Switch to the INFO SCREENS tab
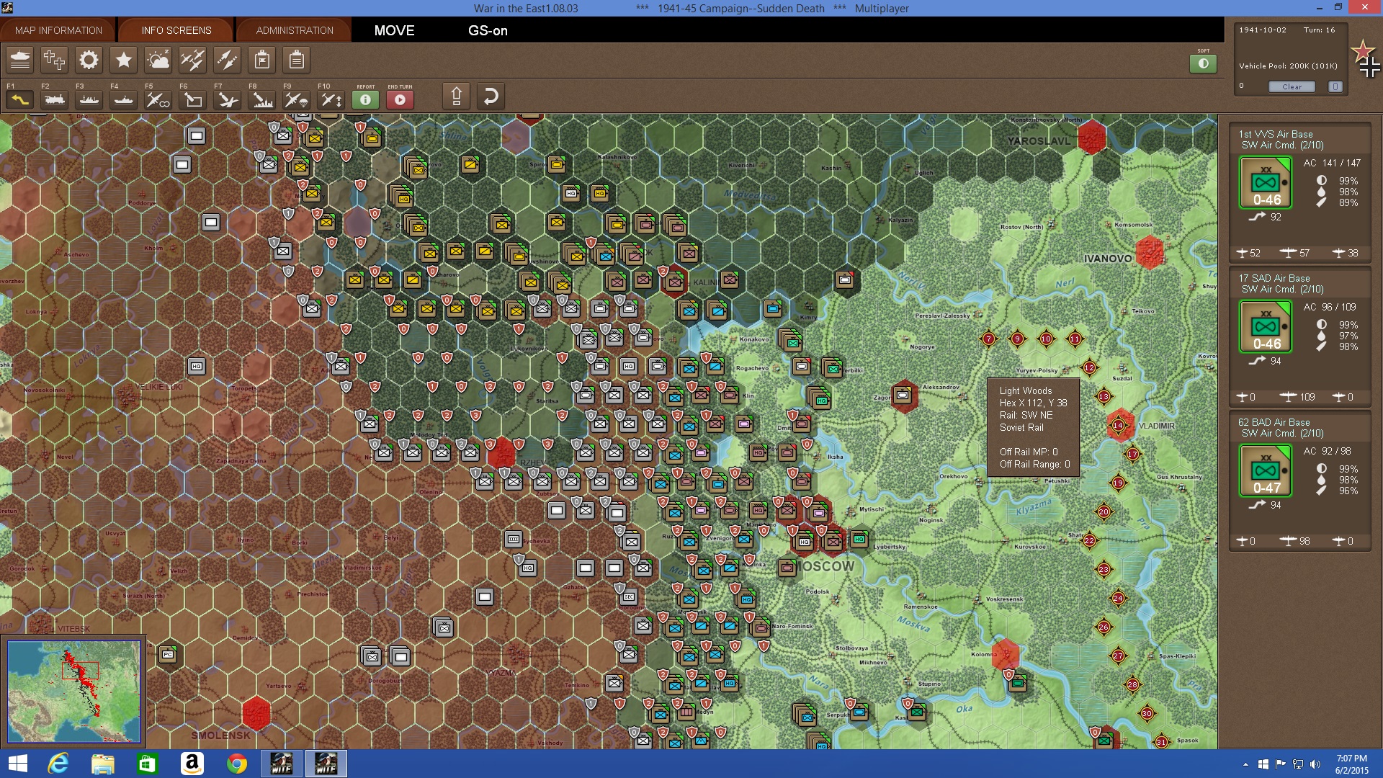Viewport: 1383px width, 778px height. (176, 30)
